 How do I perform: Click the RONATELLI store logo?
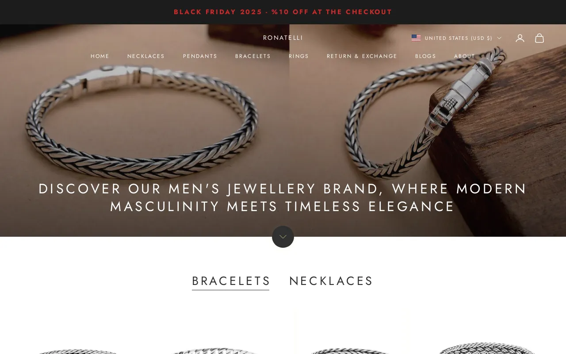(283, 38)
